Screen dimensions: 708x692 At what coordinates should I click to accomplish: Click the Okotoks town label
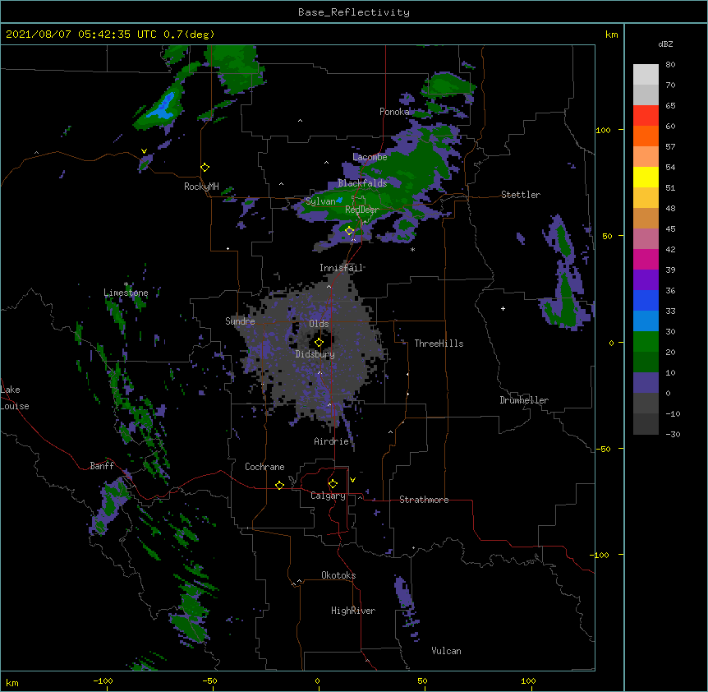tap(338, 575)
